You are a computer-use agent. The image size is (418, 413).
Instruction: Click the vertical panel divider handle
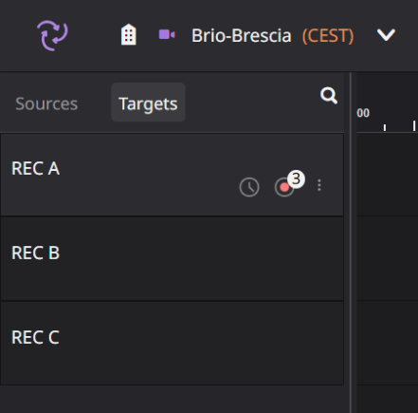351,242
